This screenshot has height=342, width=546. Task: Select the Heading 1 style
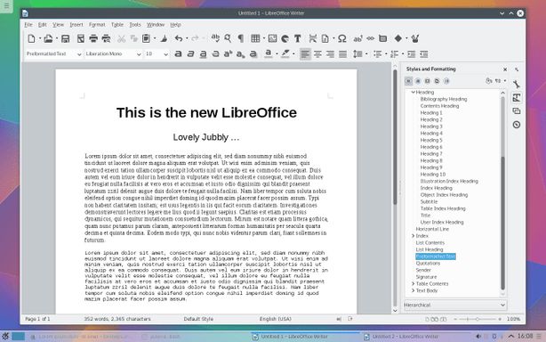pyautogui.click(x=431, y=113)
